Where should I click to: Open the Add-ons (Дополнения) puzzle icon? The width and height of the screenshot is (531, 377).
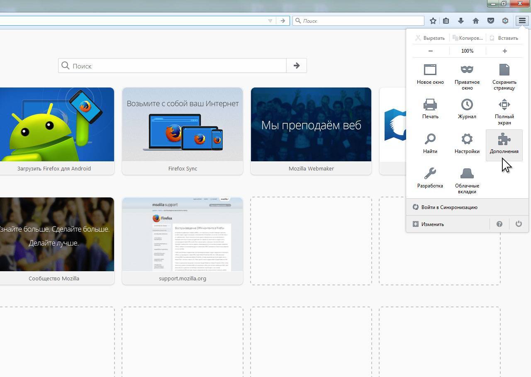(504, 140)
